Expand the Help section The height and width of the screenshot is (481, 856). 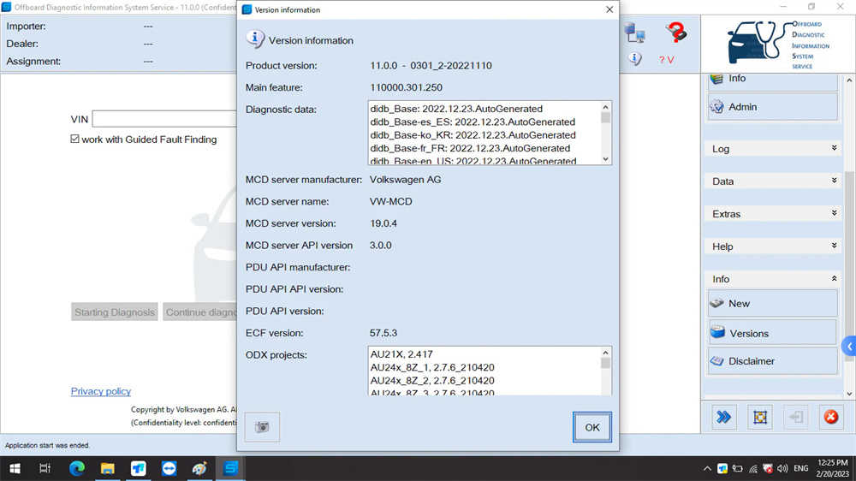pos(772,246)
